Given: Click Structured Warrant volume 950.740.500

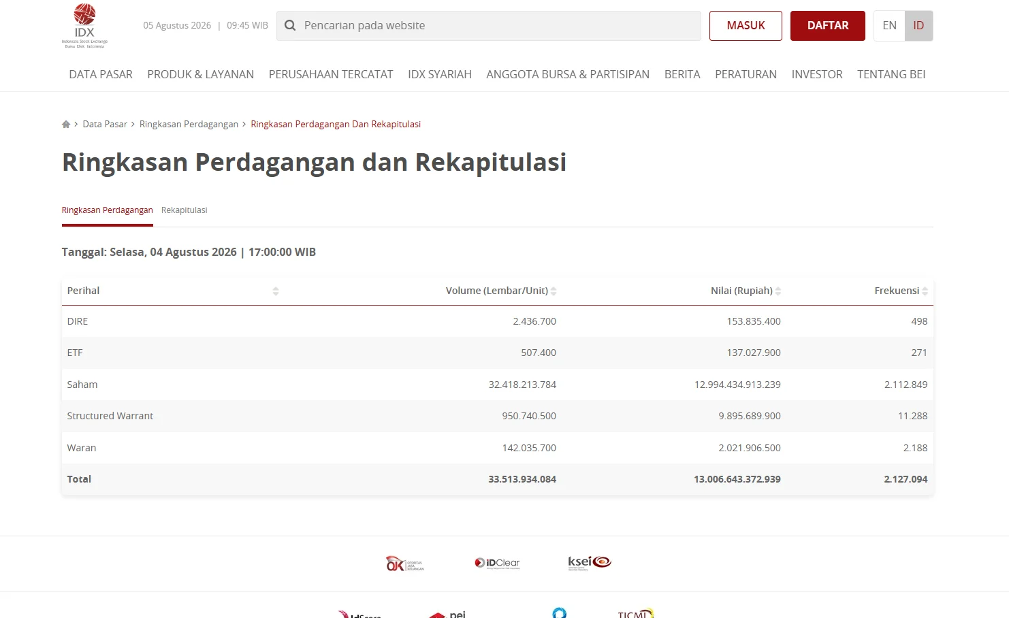Looking at the screenshot, I should point(529,416).
